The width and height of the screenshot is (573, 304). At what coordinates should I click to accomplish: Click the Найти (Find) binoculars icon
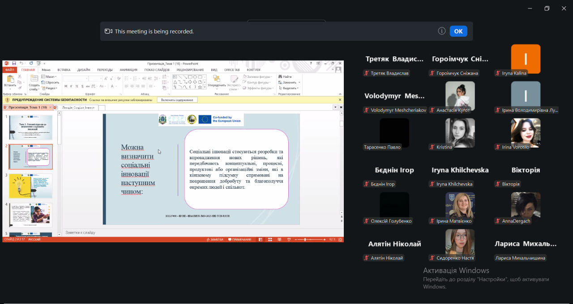click(x=280, y=76)
